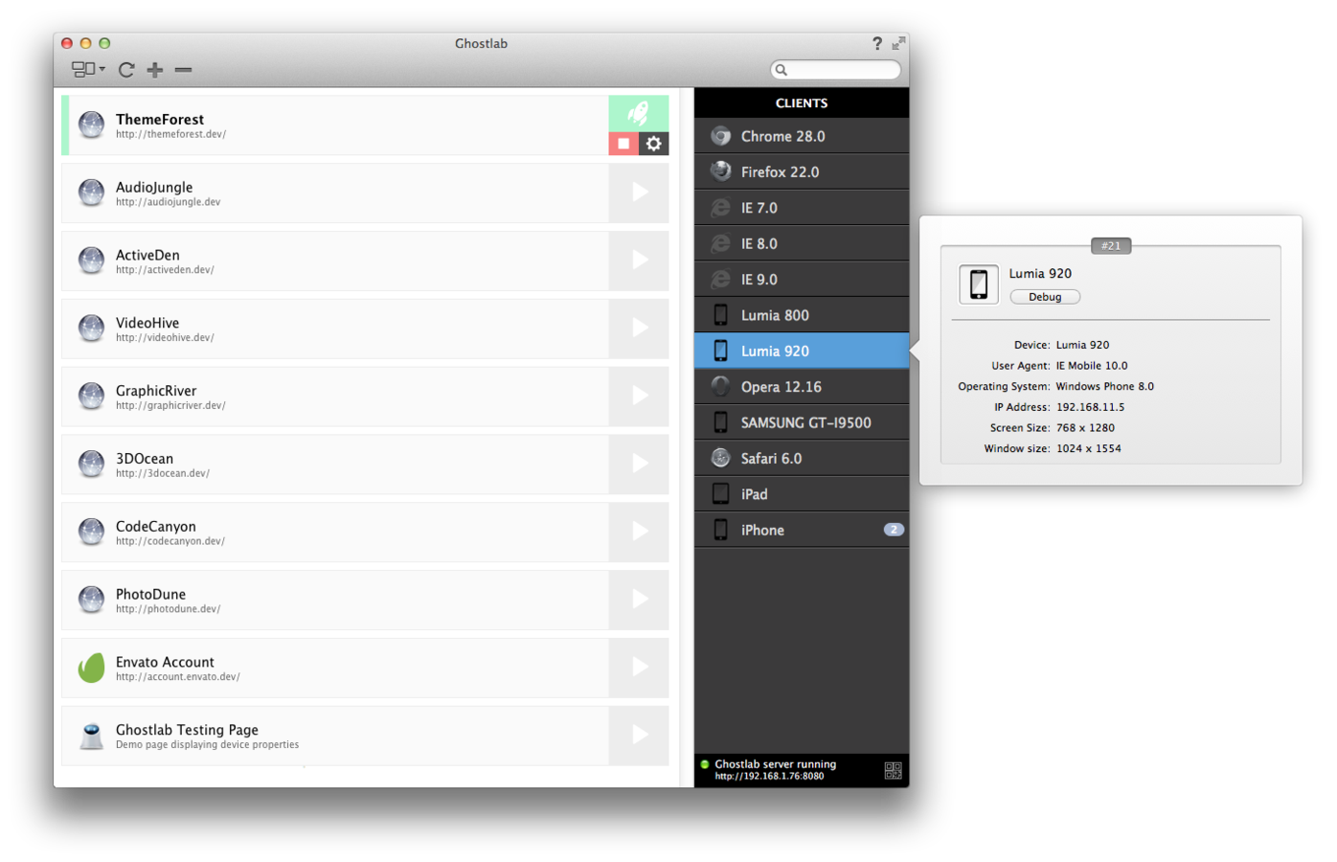Remove site with minus icon
The width and height of the screenshot is (1337, 862).
pos(184,70)
